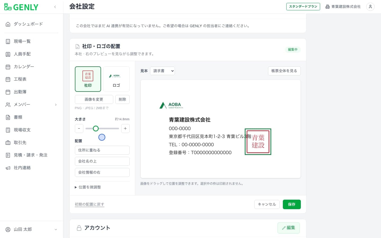Click the 社内連絡 megaphone icon
This screenshot has height=238, width=381.
tap(8, 168)
